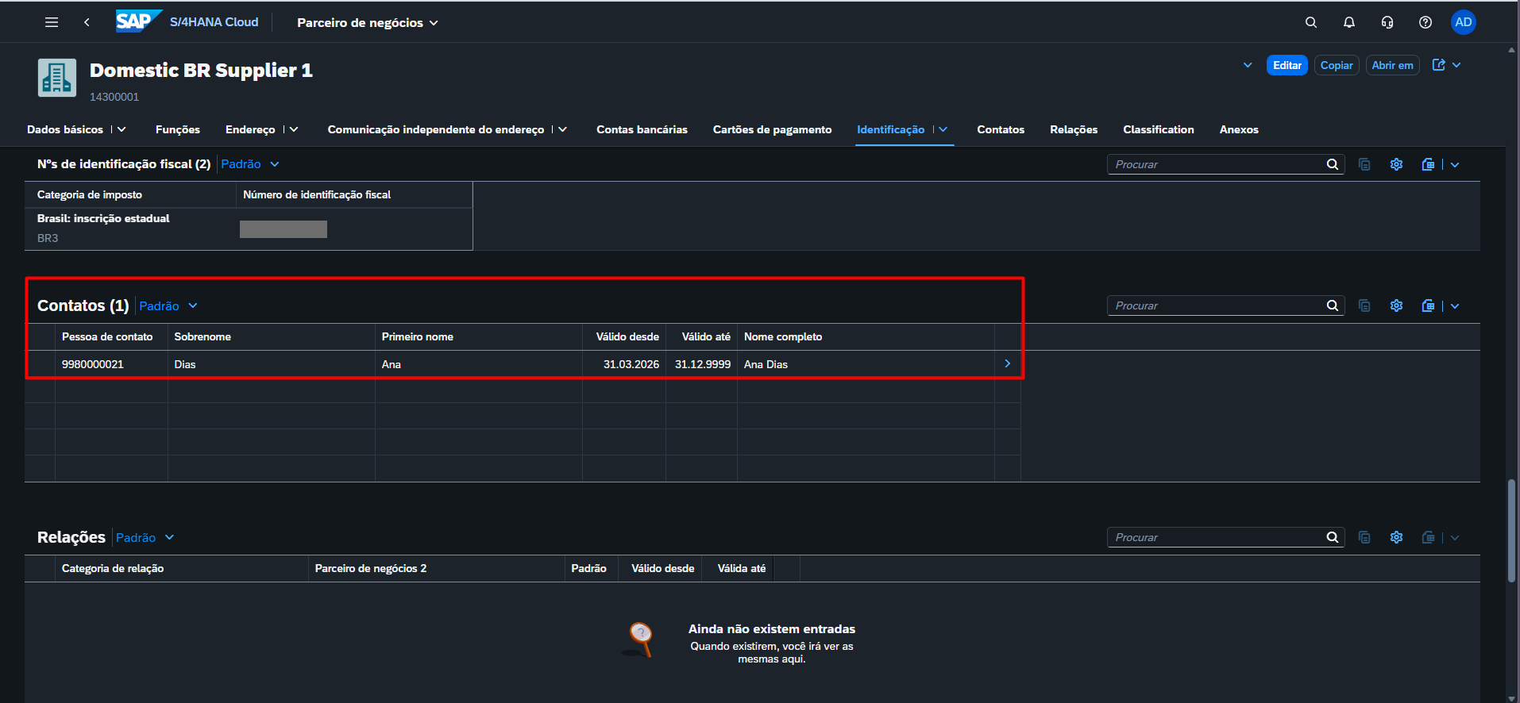
Task: Click the vertical page scrollbar
Action: pyautogui.click(x=1511, y=531)
